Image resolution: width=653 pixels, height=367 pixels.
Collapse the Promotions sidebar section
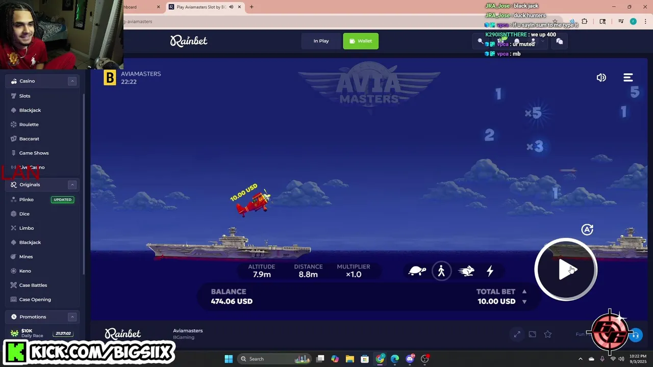(72, 317)
